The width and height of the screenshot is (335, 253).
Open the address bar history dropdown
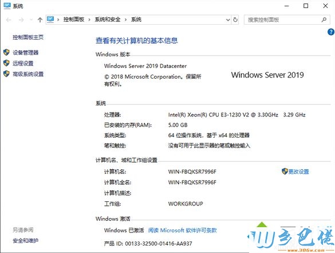[228, 20]
